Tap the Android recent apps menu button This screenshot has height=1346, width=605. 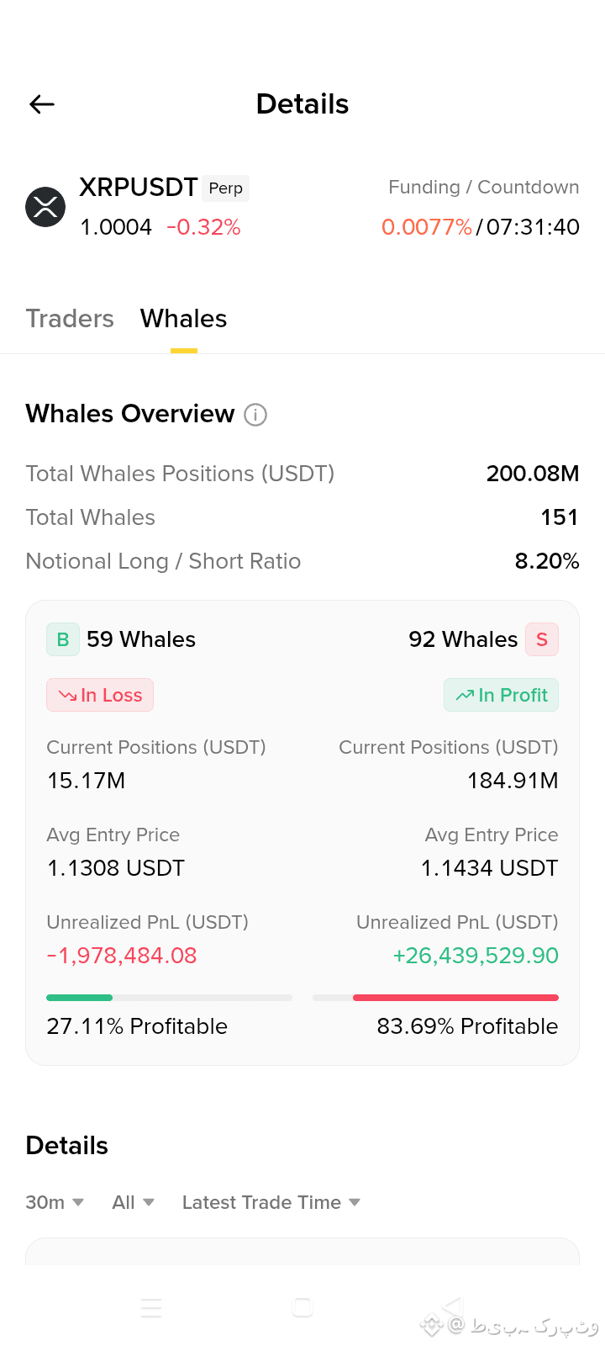point(151,1307)
